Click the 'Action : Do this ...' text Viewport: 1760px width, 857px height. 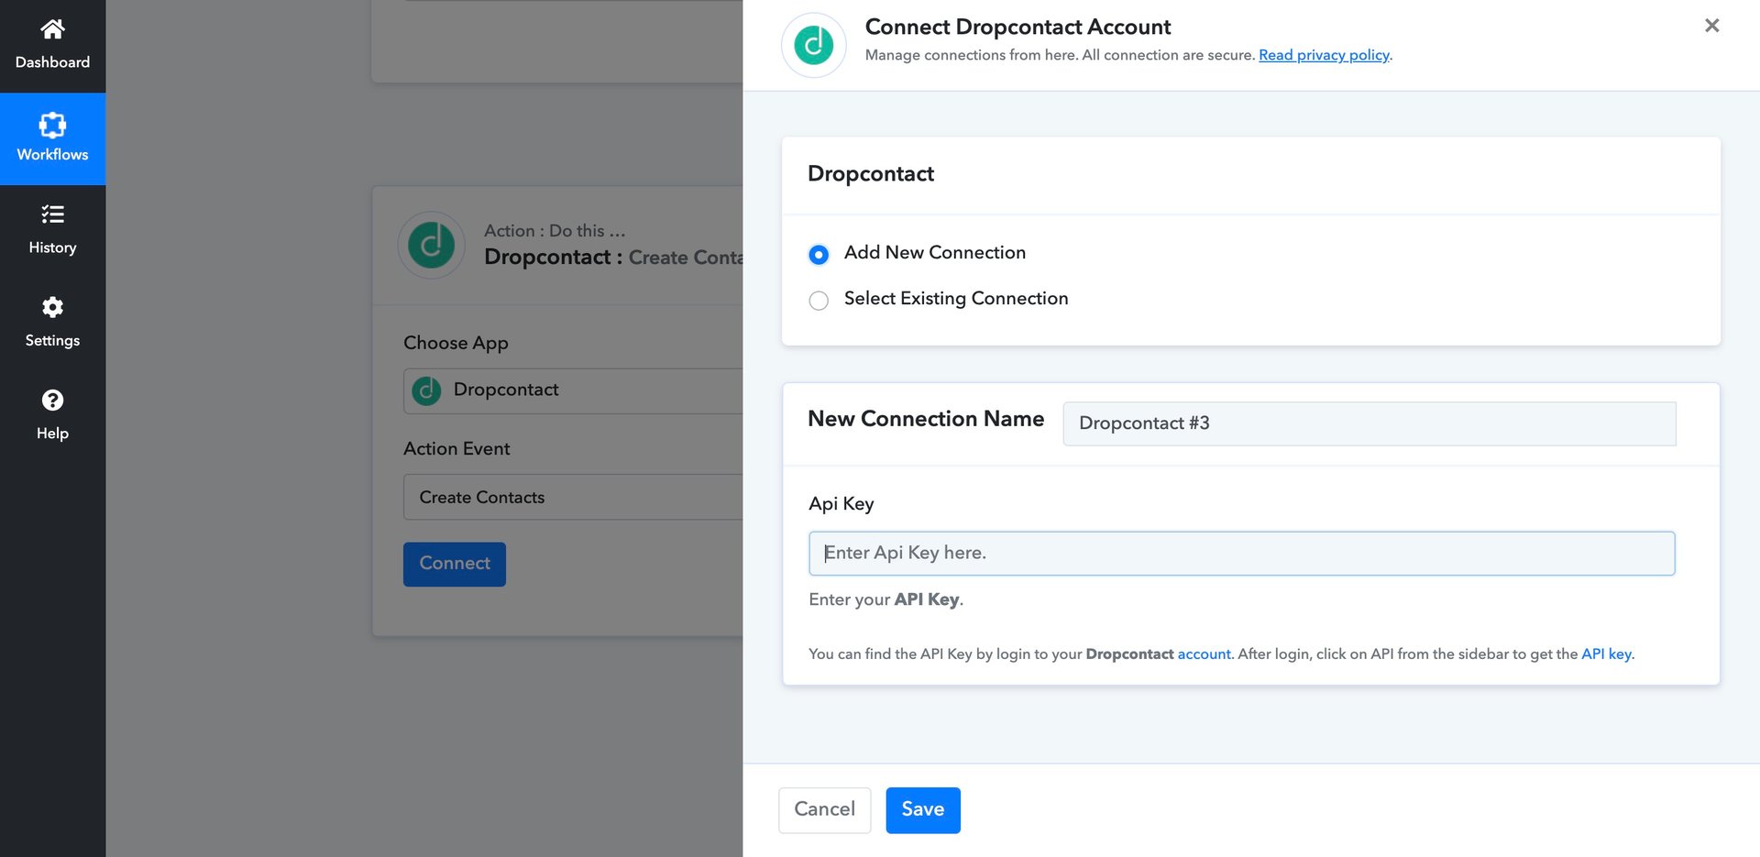[x=555, y=231]
